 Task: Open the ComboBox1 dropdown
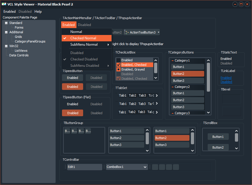(x=145, y=167)
